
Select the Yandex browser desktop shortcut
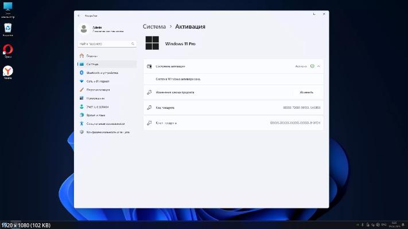pyautogui.click(x=8, y=72)
